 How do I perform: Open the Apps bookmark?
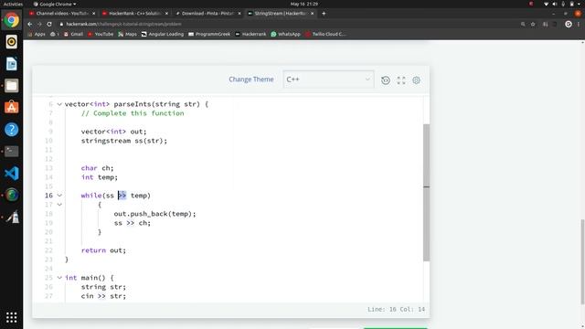tap(37, 34)
